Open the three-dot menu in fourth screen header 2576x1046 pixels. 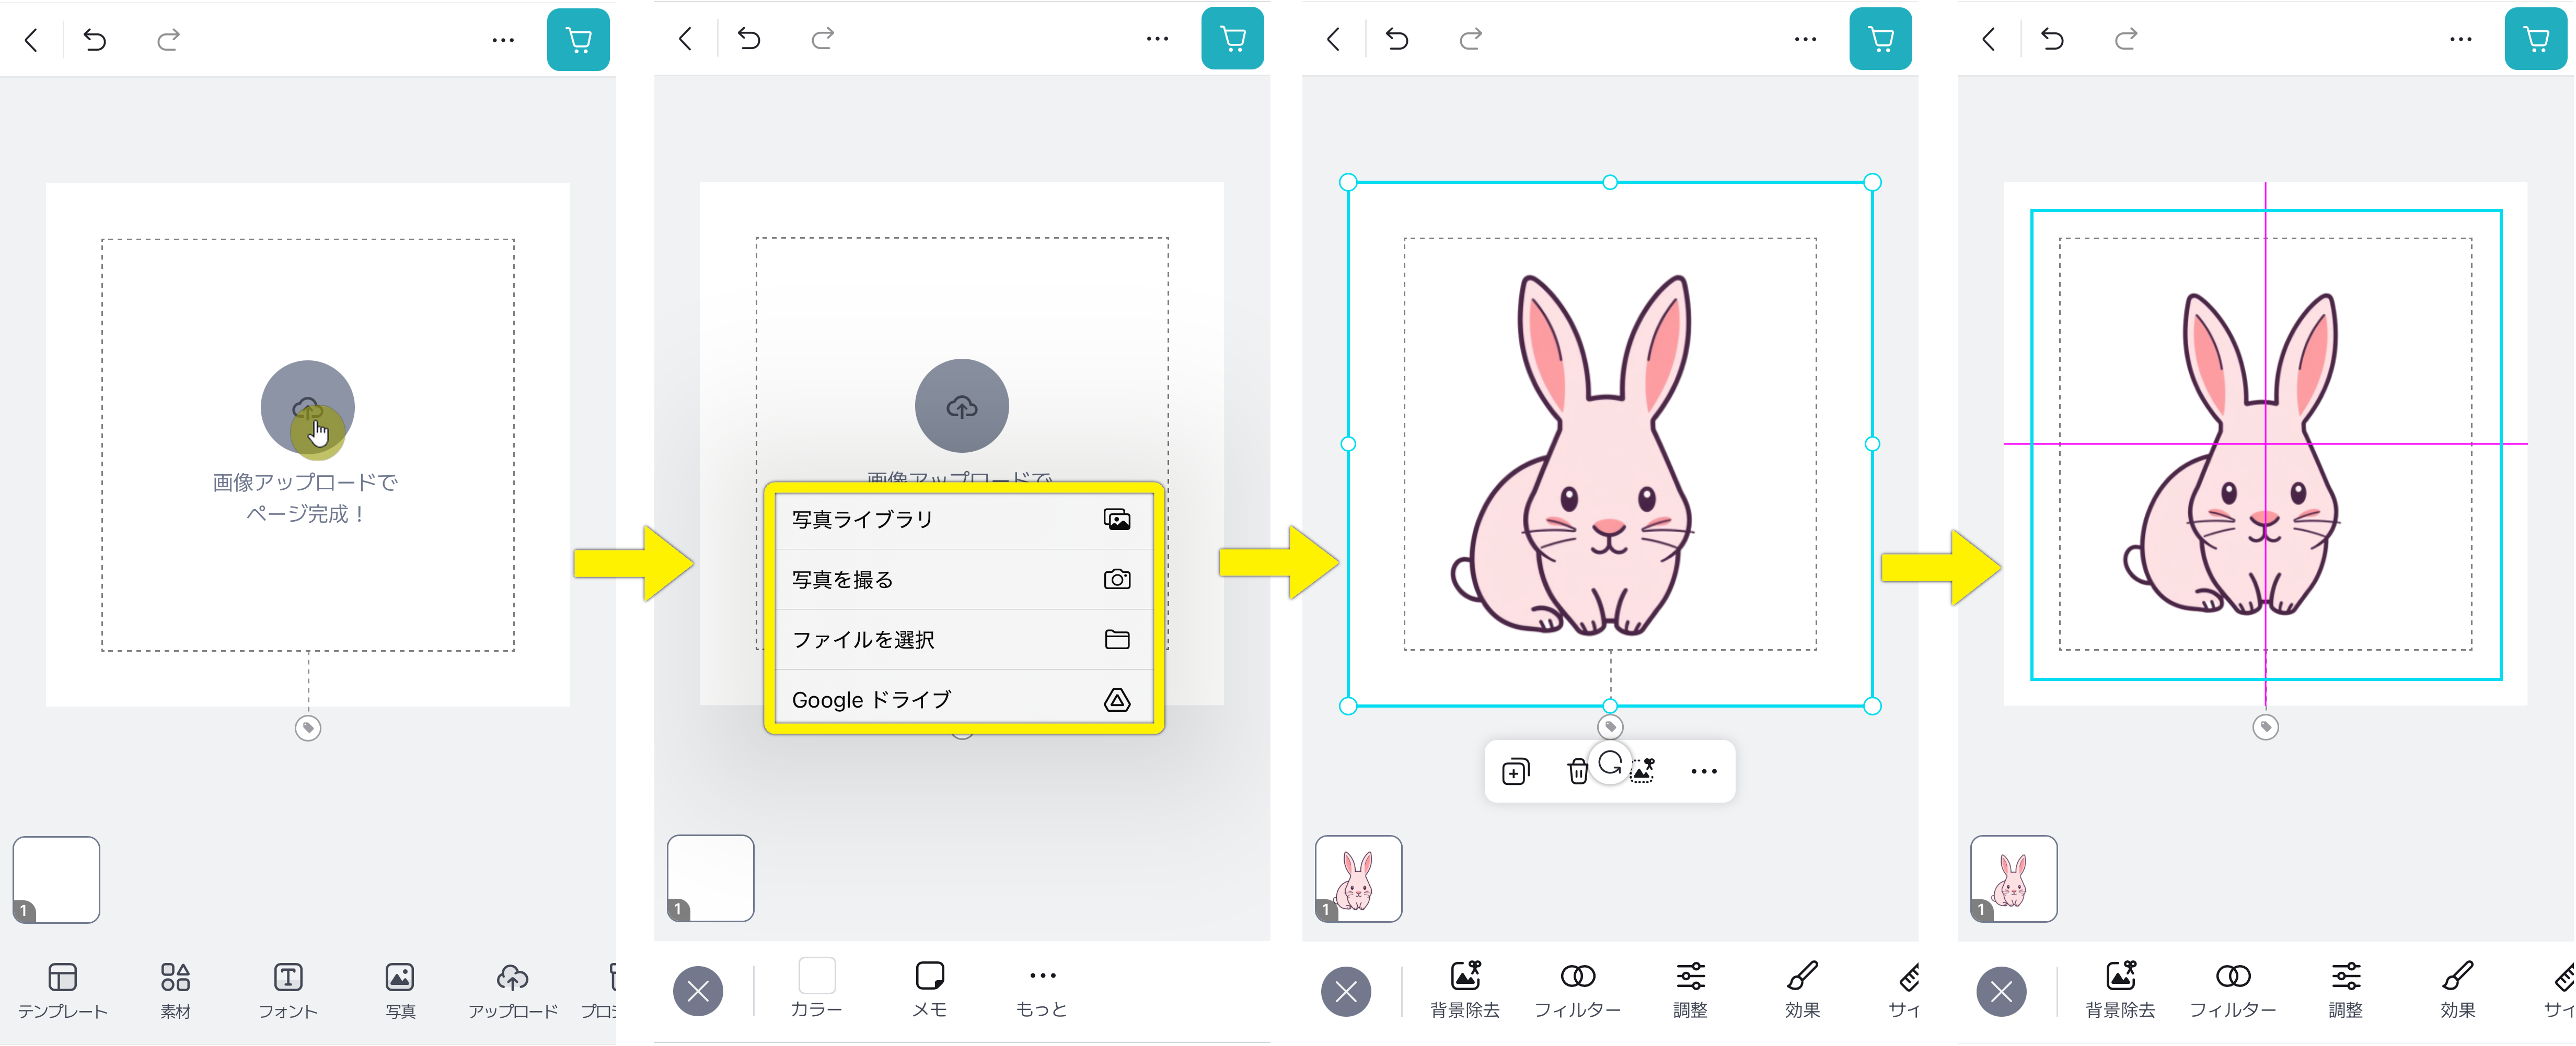2460,39
